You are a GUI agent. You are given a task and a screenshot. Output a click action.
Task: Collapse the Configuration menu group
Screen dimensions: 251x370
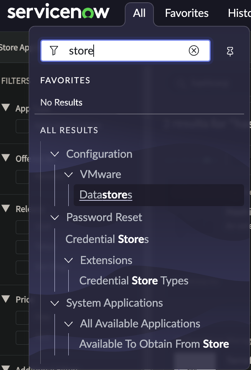pyautogui.click(x=55, y=154)
